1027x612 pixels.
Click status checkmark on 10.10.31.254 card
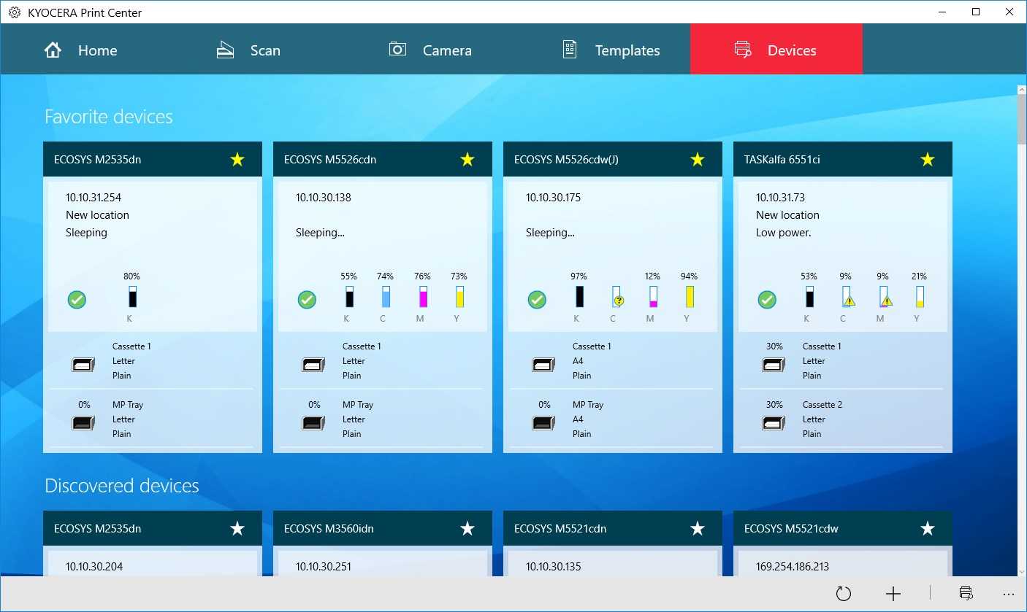[x=77, y=300]
